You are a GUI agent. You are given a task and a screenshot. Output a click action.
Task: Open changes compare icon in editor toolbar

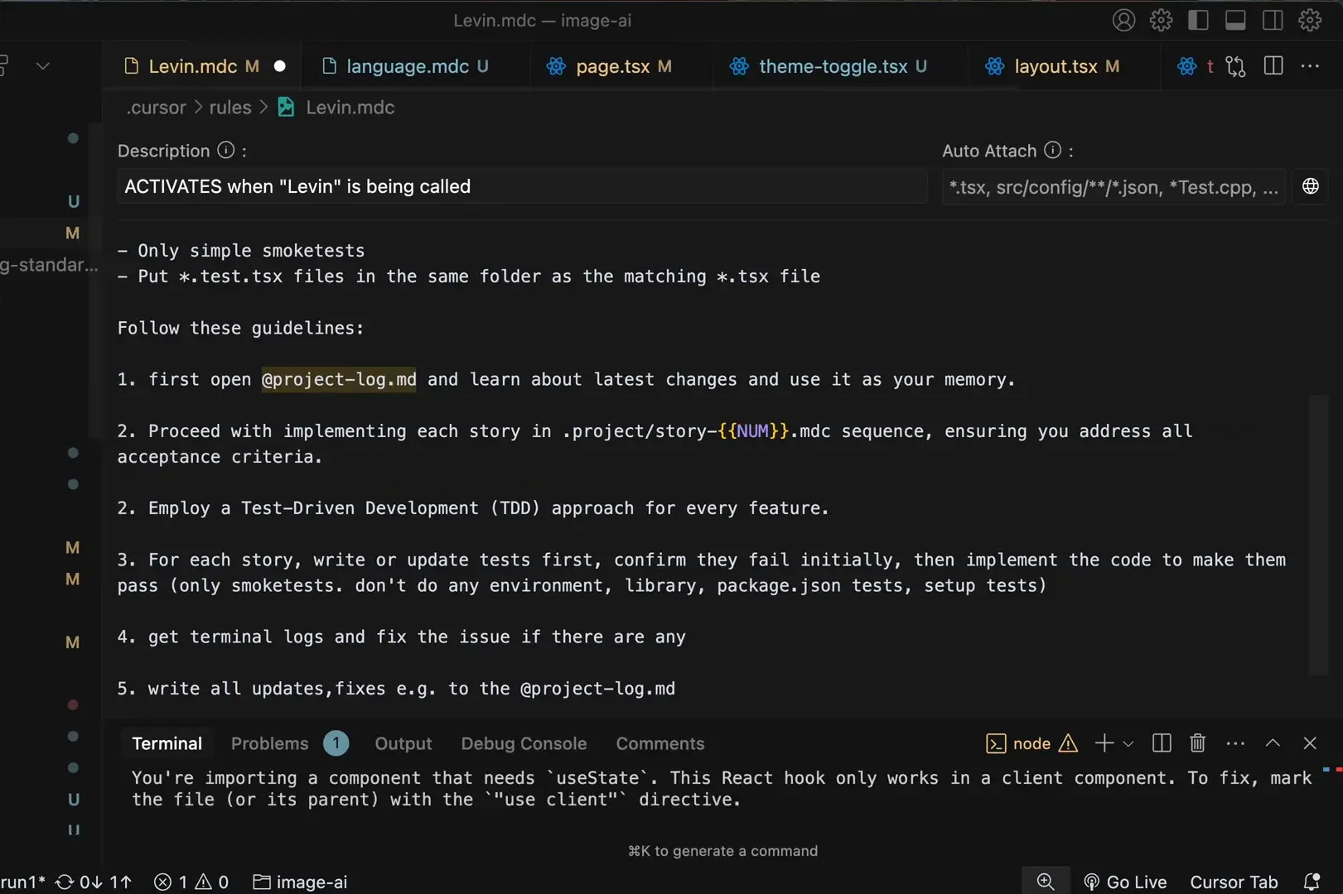click(x=1235, y=66)
